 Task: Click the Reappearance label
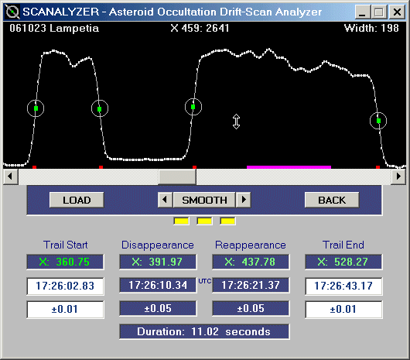coord(251,245)
